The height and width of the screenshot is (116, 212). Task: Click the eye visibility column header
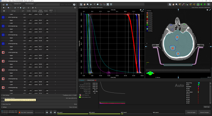click(x=4, y=11)
